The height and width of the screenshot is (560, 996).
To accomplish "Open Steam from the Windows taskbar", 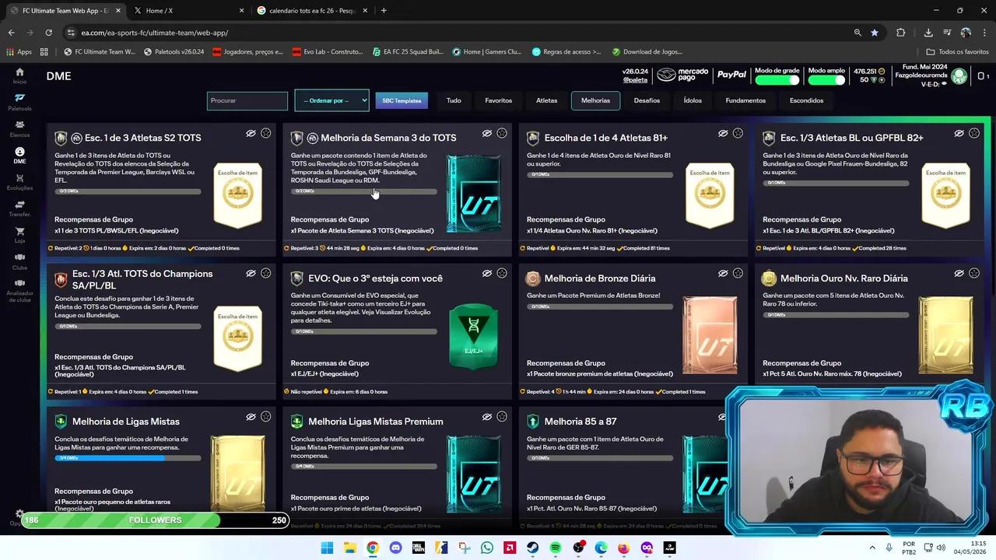I will [532, 548].
